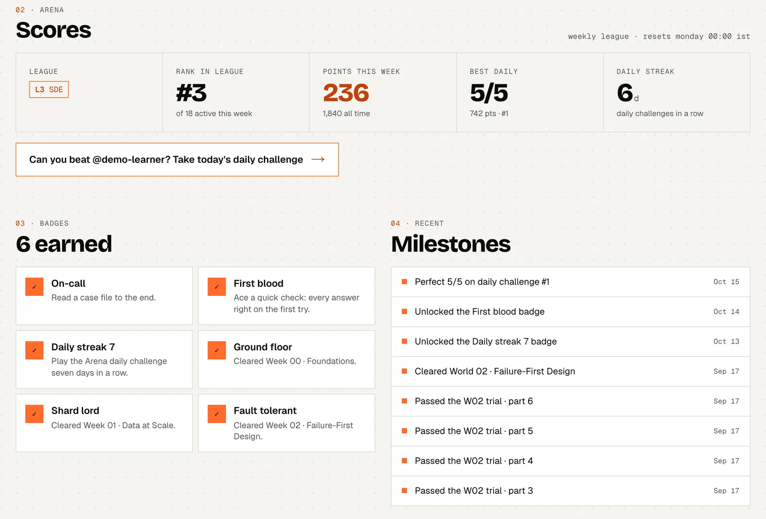Click the 5/5 best daily score
The height and width of the screenshot is (519, 766).
[489, 93]
